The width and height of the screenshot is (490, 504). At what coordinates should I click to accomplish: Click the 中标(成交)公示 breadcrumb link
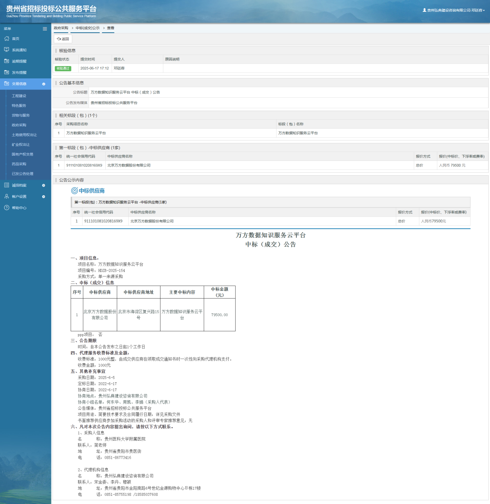tap(87, 28)
